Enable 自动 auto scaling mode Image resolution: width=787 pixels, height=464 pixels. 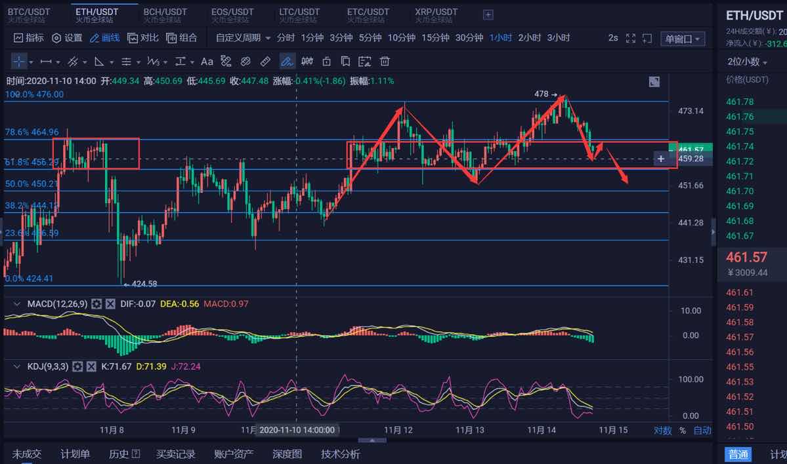point(702,430)
